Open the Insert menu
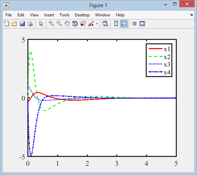Image resolution: width=197 pixels, height=175 pixels. click(x=49, y=15)
